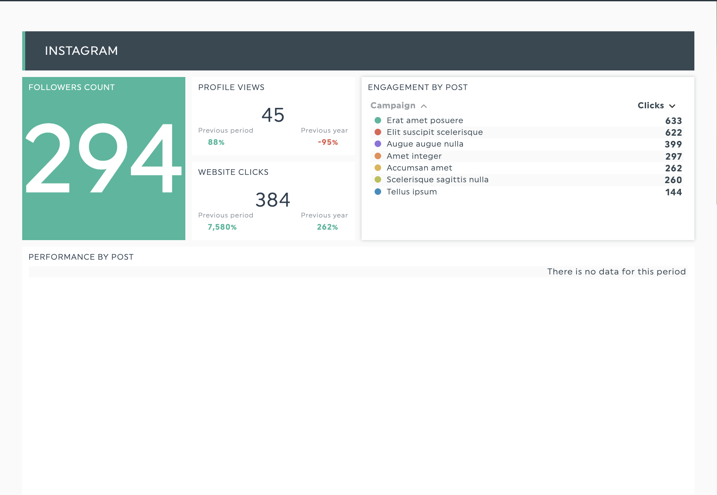Image resolution: width=717 pixels, height=495 pixels.
Task: Click the orange dot beside Amet integer
Action: [378, 156]
